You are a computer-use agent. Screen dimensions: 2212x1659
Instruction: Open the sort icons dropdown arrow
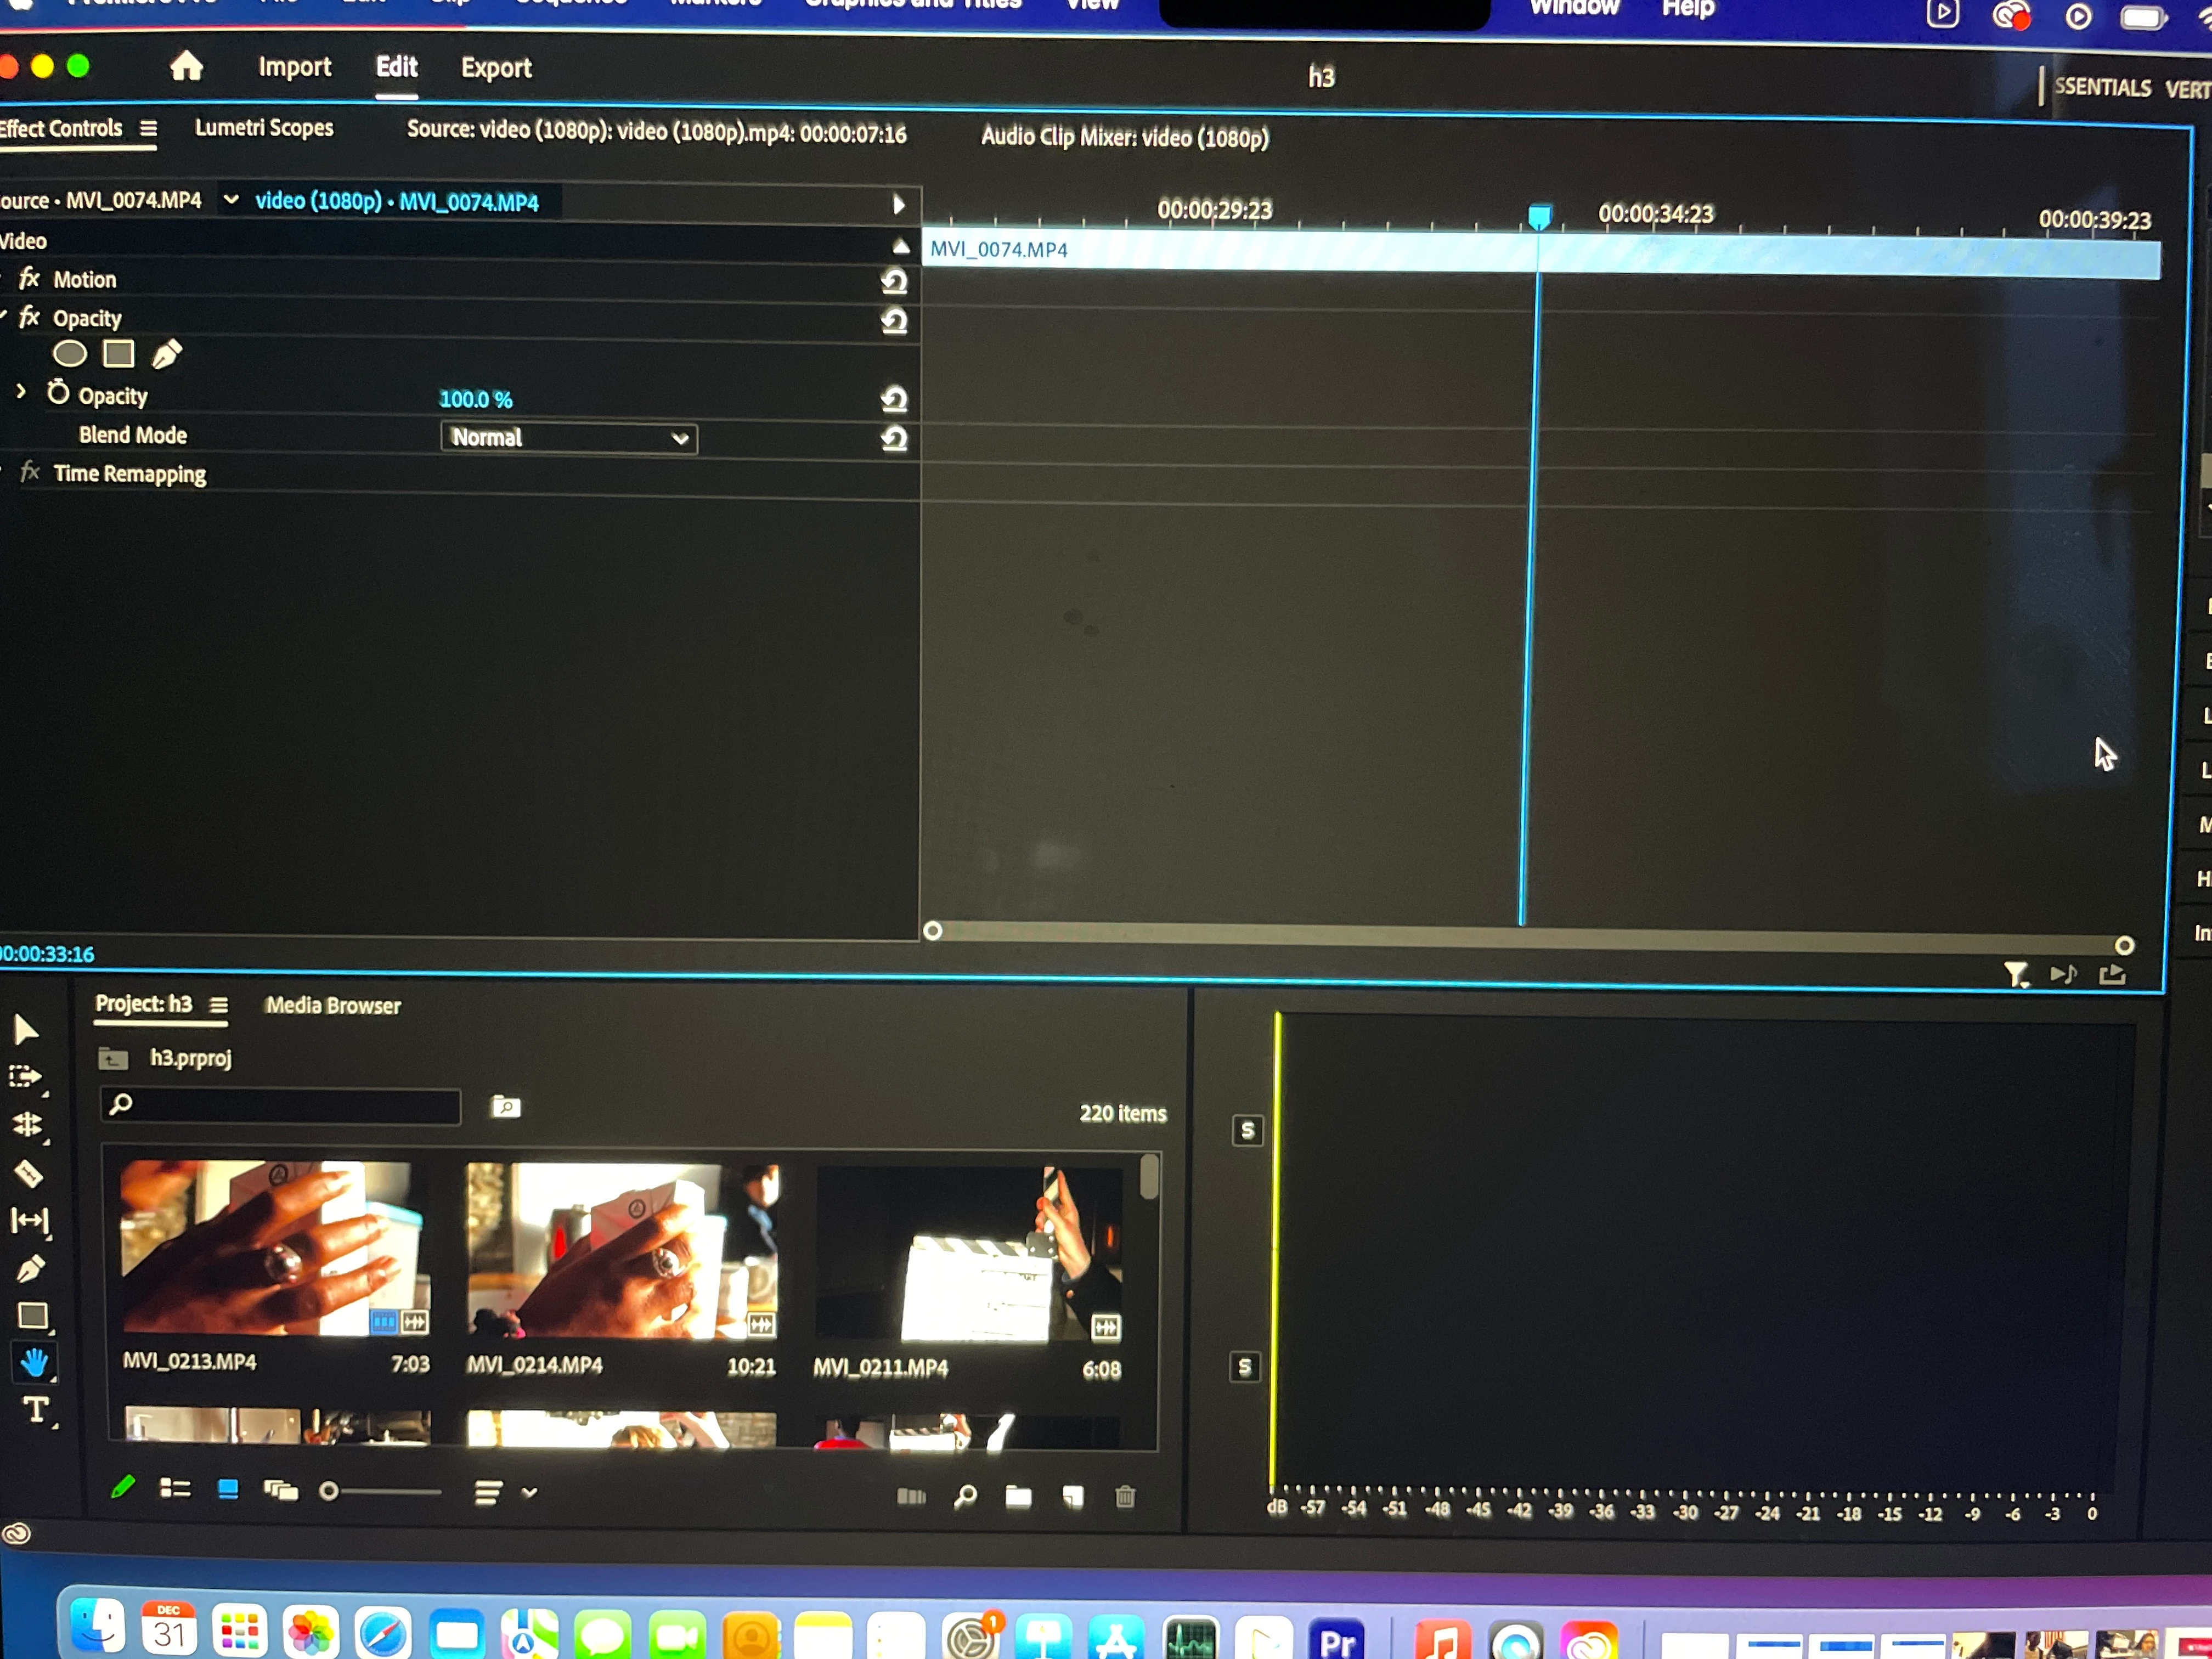pyautogui.click(x=530, y=1492)
